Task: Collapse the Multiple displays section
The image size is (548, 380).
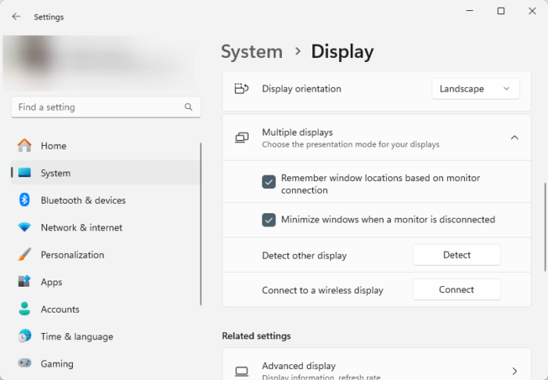Action: pyautogui.click(x=514, y=138)
